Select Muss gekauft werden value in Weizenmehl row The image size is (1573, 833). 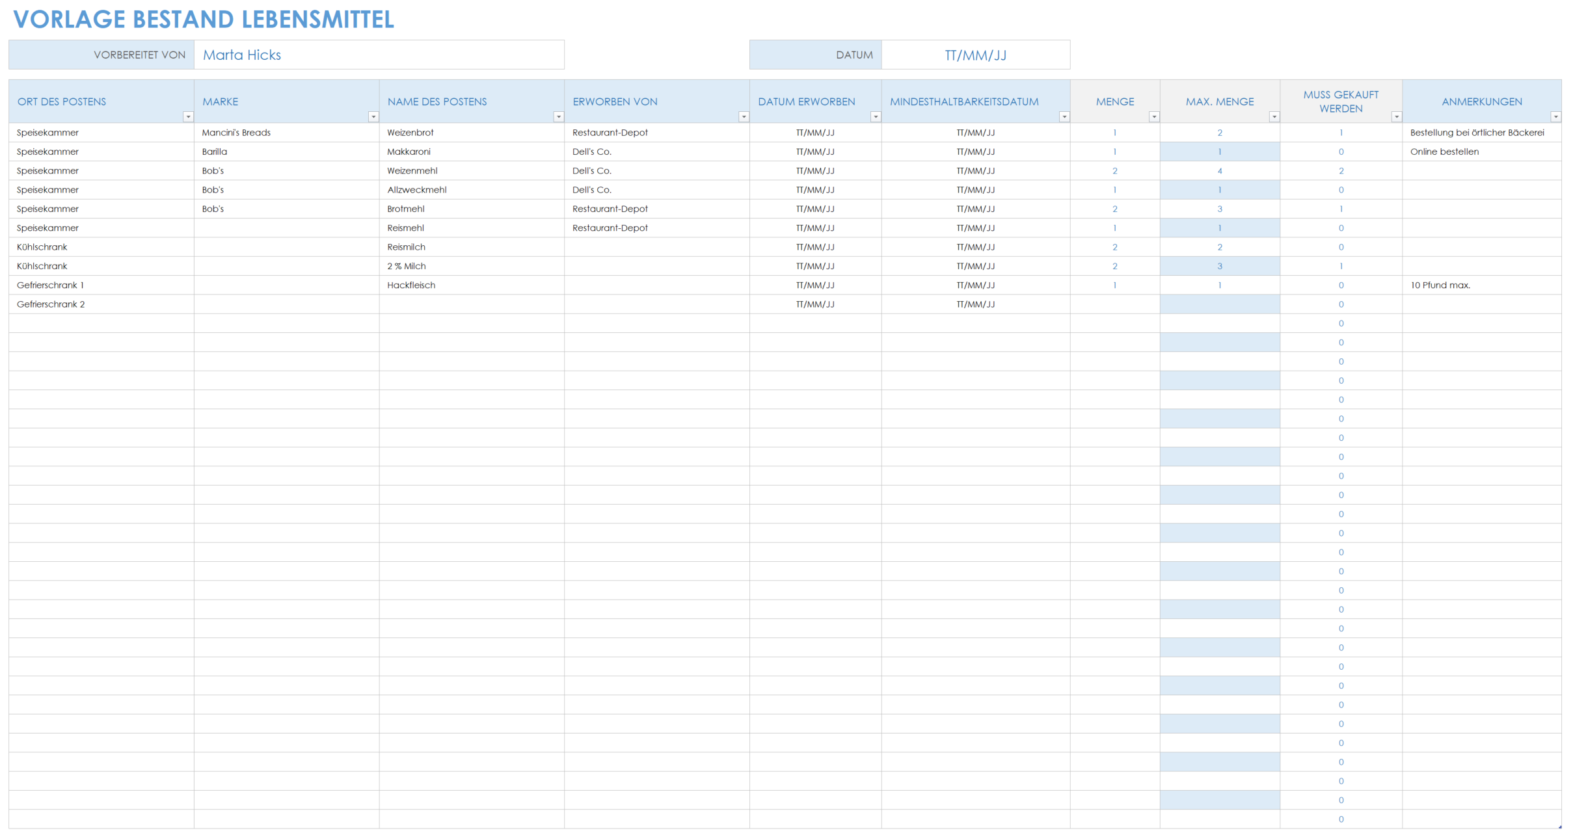(1341, 170)
